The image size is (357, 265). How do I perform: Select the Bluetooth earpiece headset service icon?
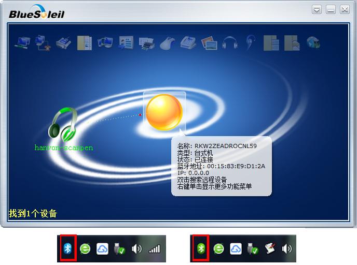251,42
